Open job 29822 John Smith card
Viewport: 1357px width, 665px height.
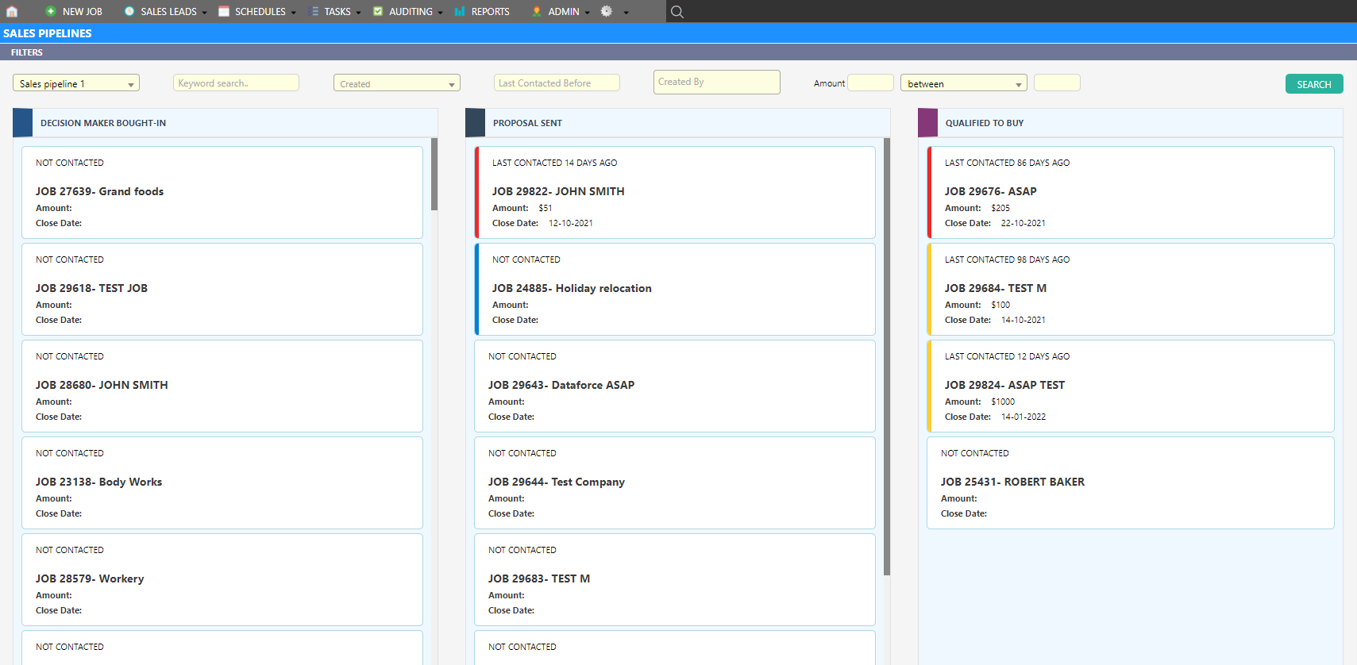point(675,192)
